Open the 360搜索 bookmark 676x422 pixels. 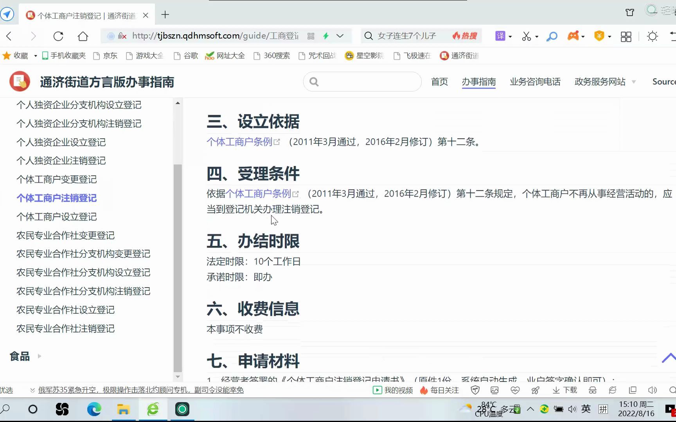pos(272,56)
